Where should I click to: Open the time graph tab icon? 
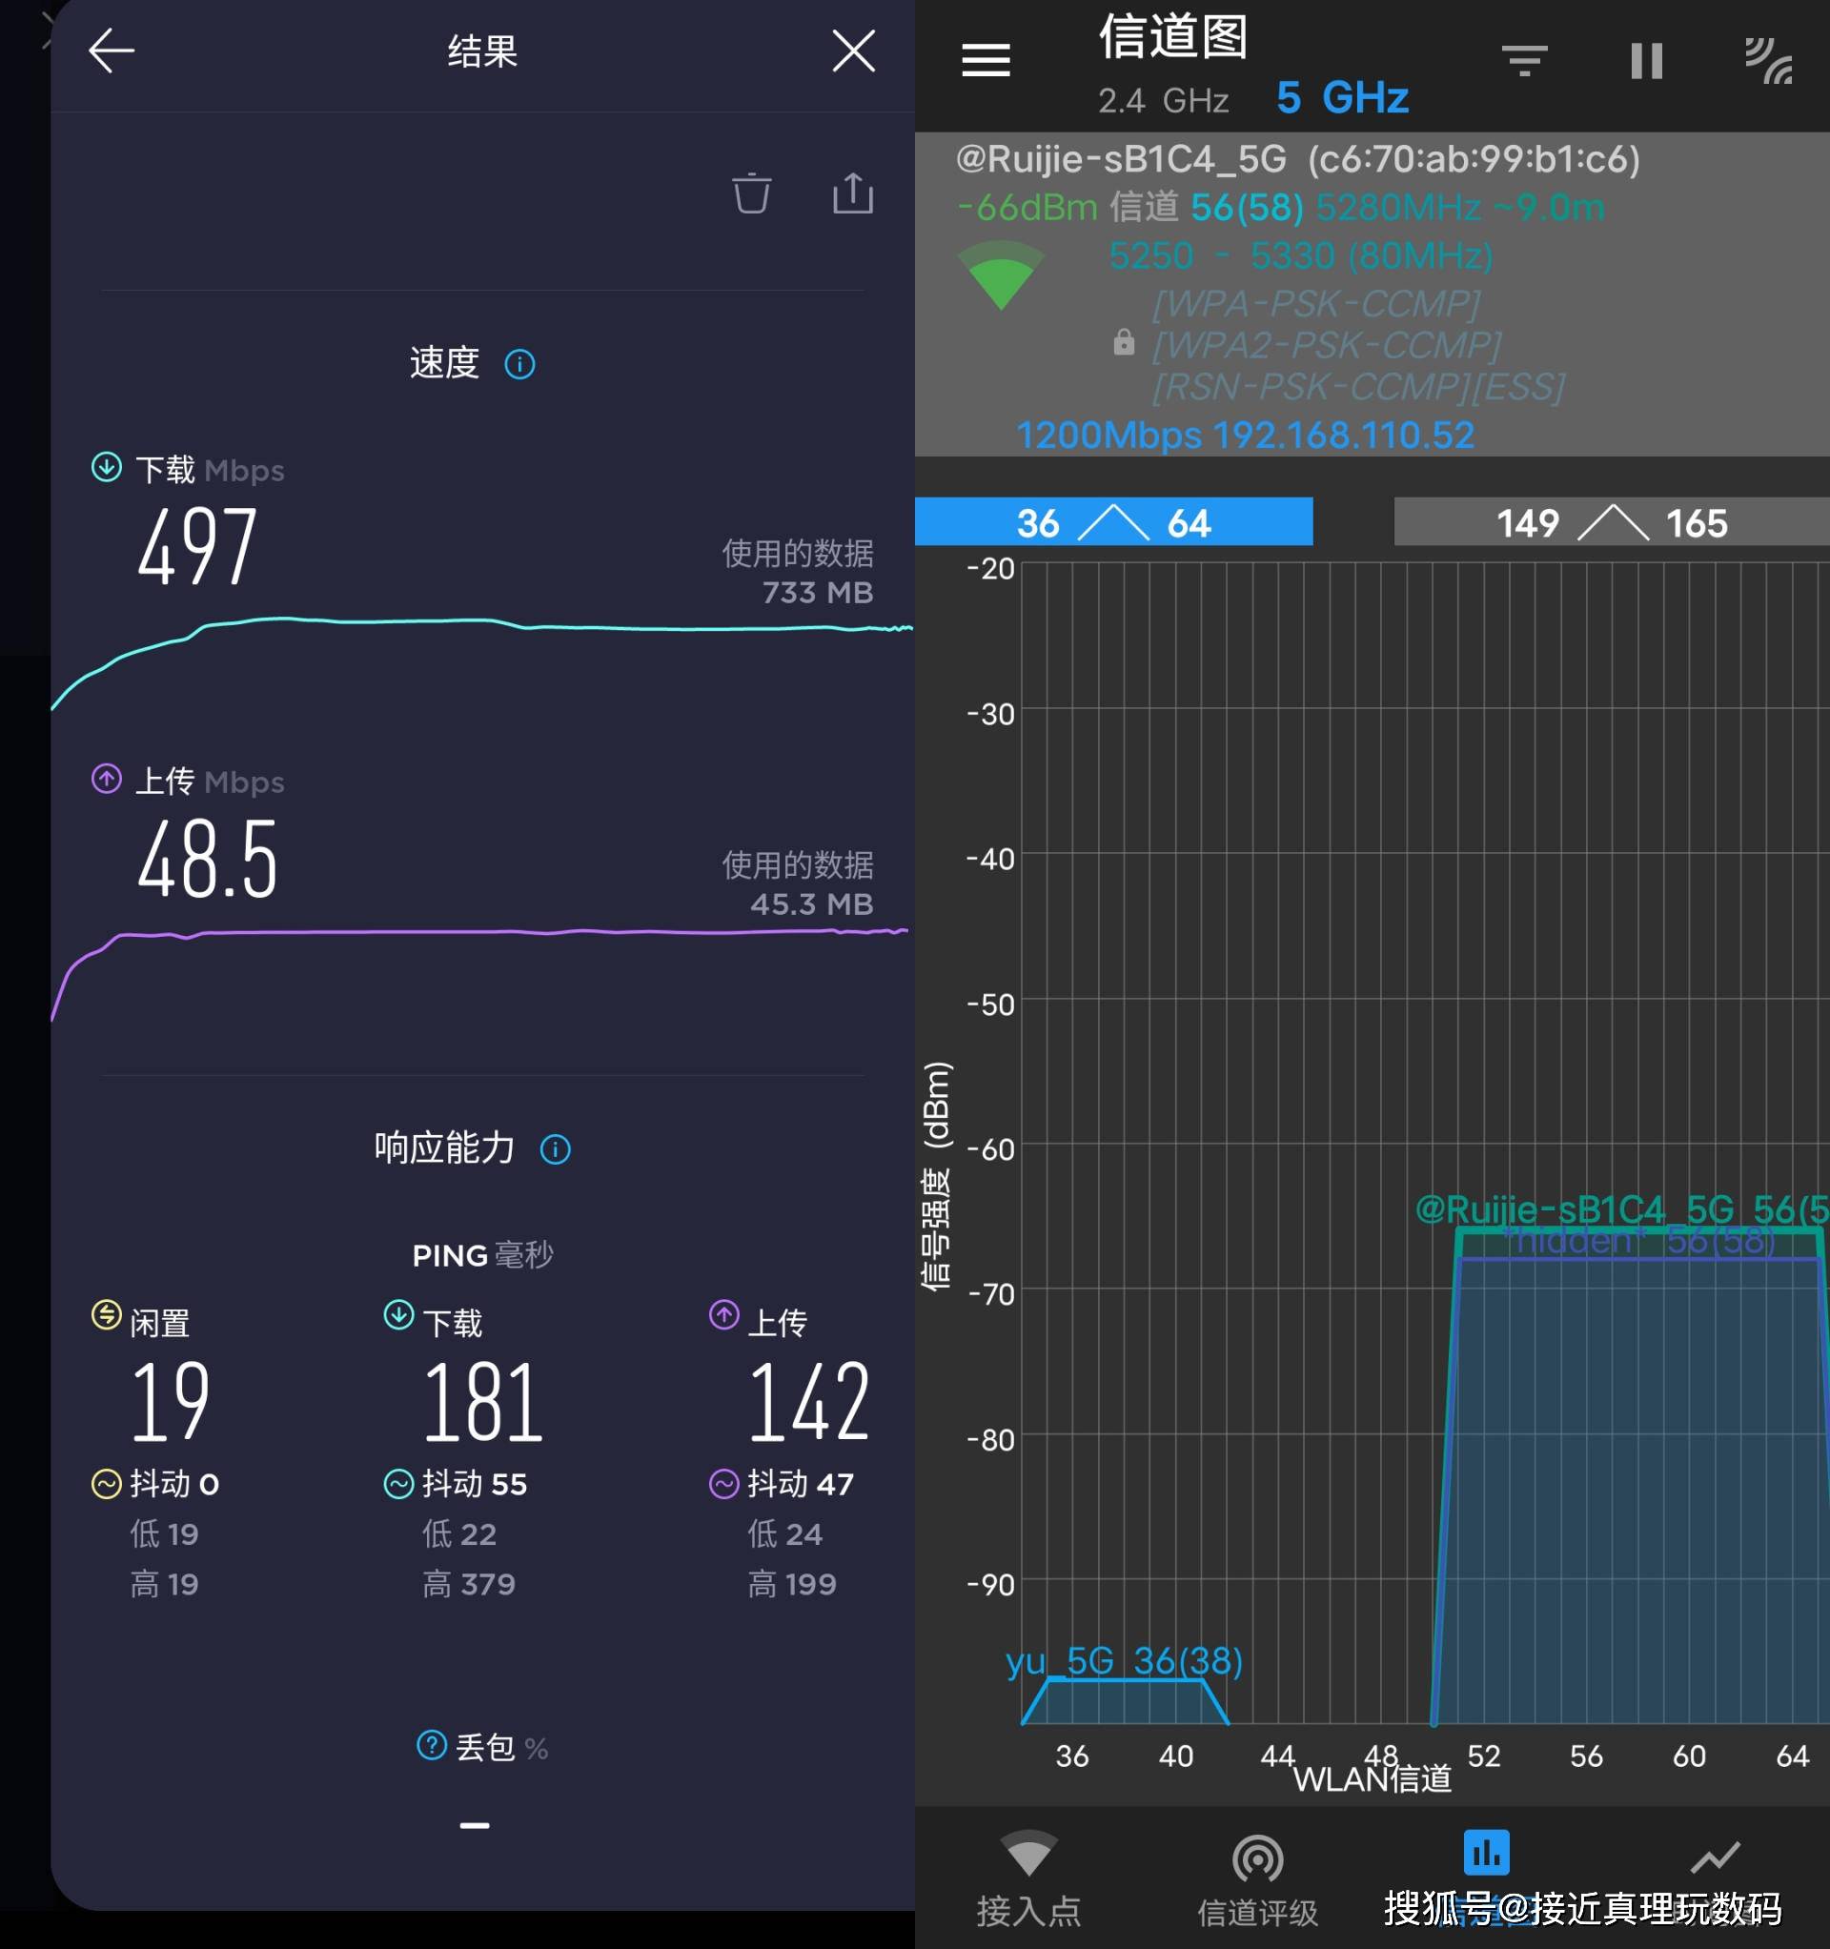(x=1715, y=1858)
